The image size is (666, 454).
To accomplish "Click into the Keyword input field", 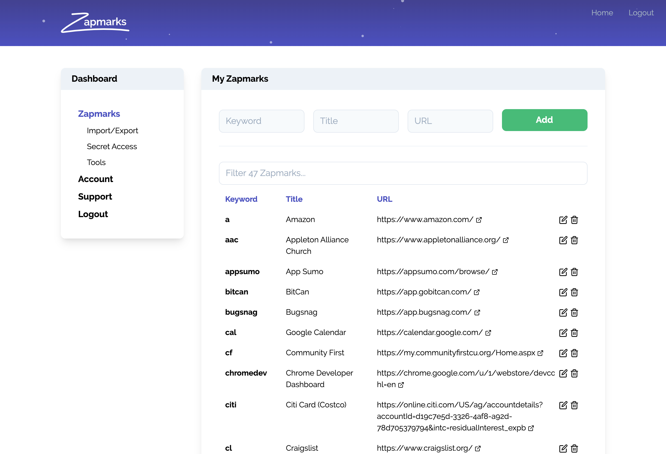I will (261, 121).
